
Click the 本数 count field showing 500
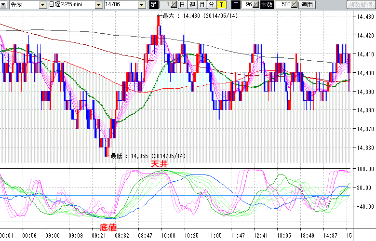point(284,5)
